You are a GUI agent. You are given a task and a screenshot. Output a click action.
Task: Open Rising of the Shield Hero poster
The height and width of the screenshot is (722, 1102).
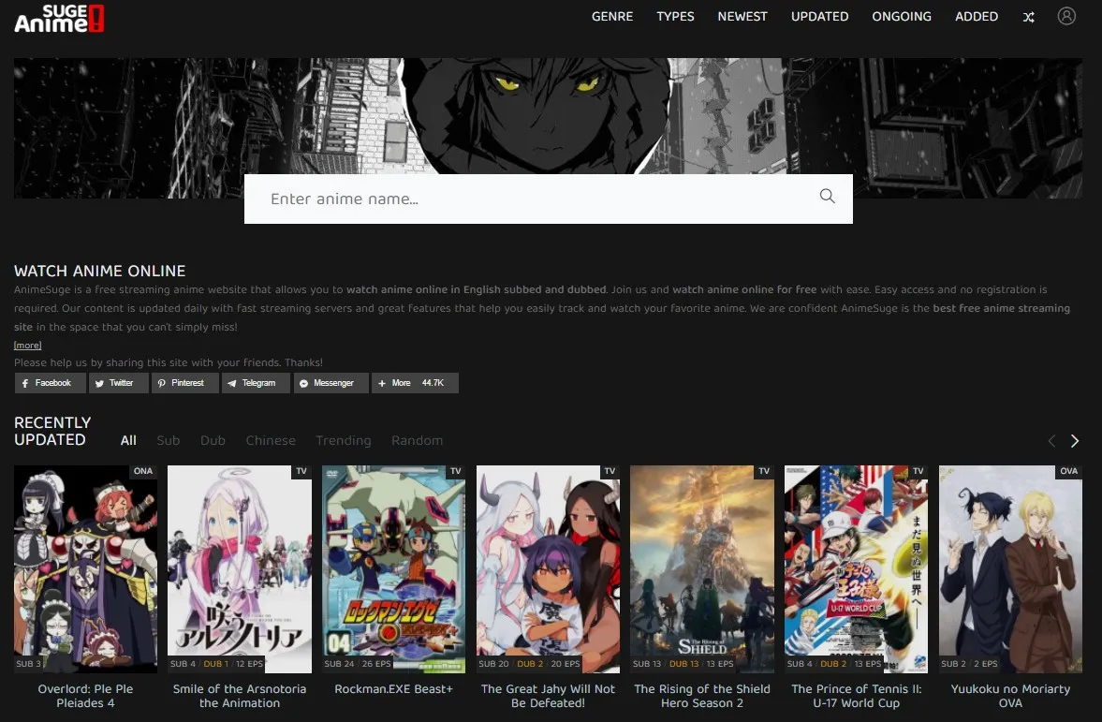702,568
